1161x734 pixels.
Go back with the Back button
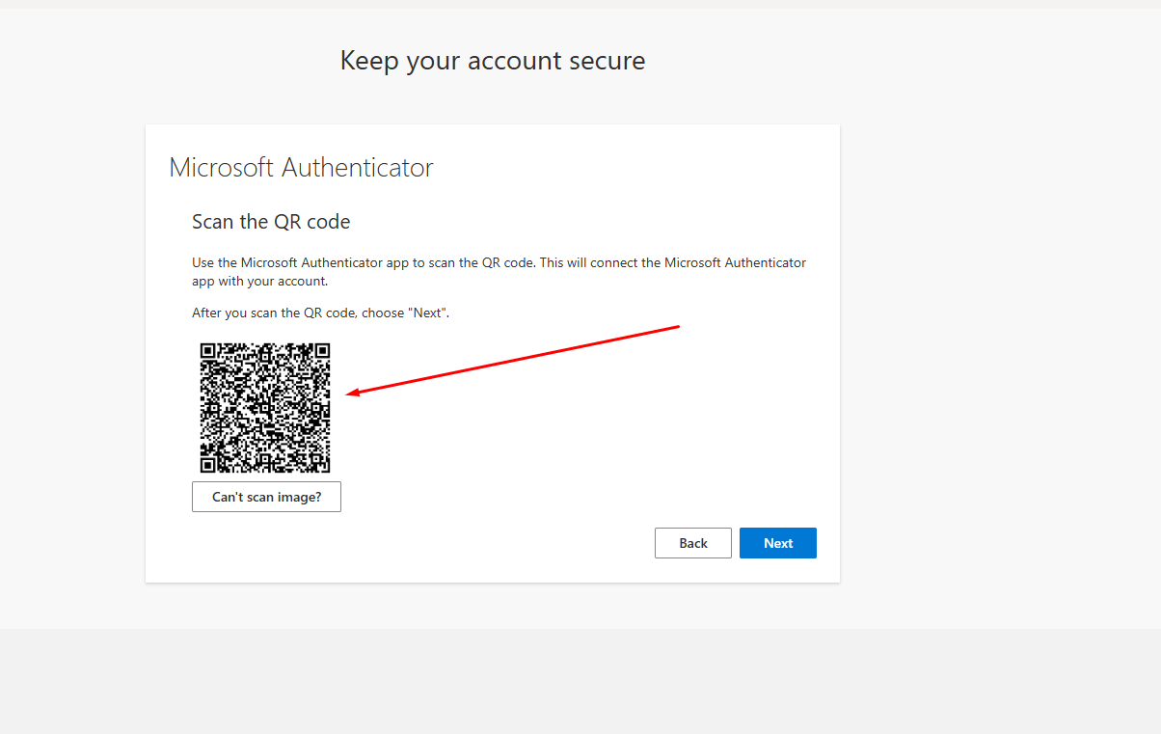coord(692,543)
